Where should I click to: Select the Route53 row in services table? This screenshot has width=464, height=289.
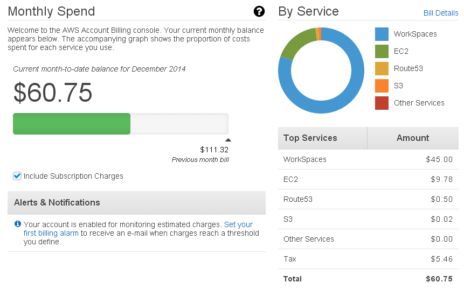[368, 199]
